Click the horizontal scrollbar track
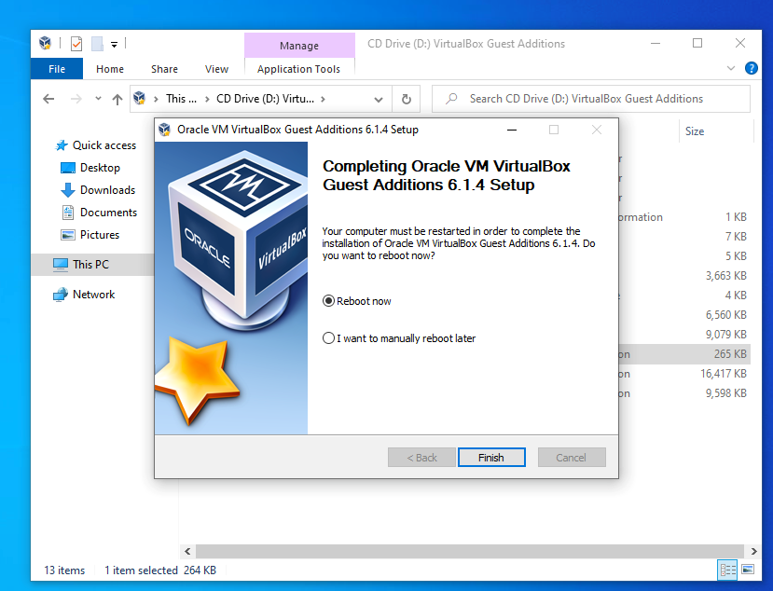773x591 pixels. (469, 551)
